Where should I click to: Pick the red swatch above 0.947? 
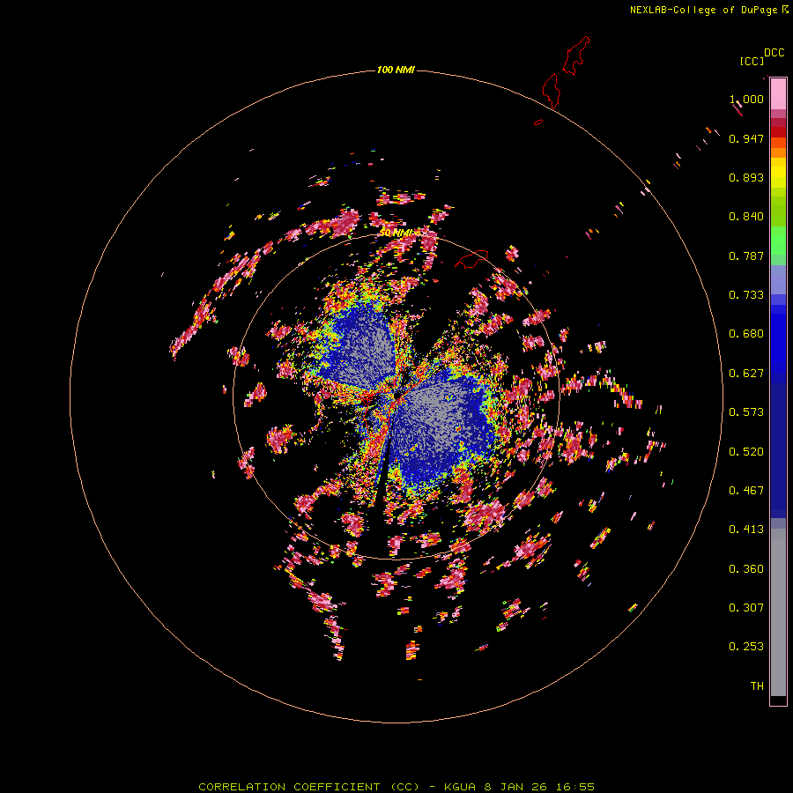pos(778,132)
